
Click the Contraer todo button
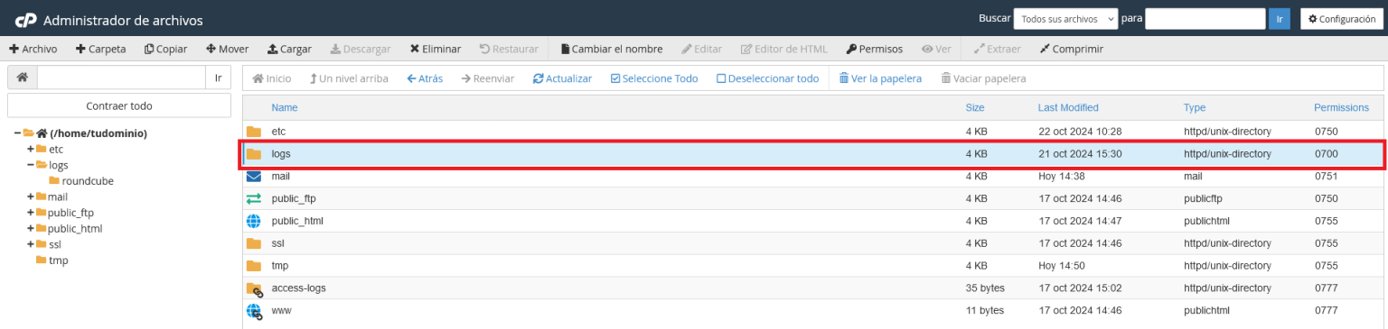click(x=119, y=105)
